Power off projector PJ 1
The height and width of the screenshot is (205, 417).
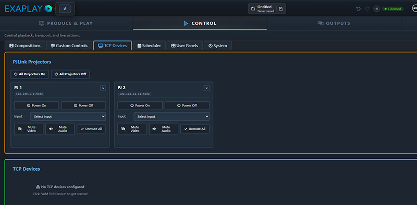(x=83, y=105)
